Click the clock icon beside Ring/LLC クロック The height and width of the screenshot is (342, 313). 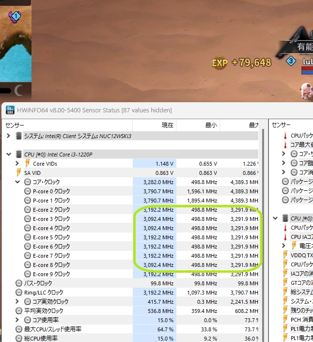pyautogui.click(x=19, y=292)
